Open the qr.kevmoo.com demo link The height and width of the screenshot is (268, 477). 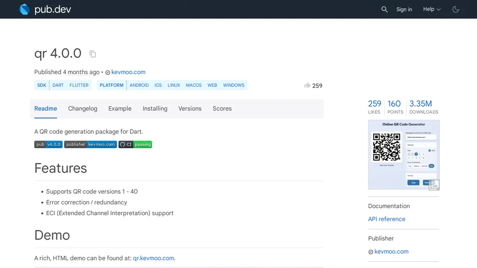coord(153,258)
